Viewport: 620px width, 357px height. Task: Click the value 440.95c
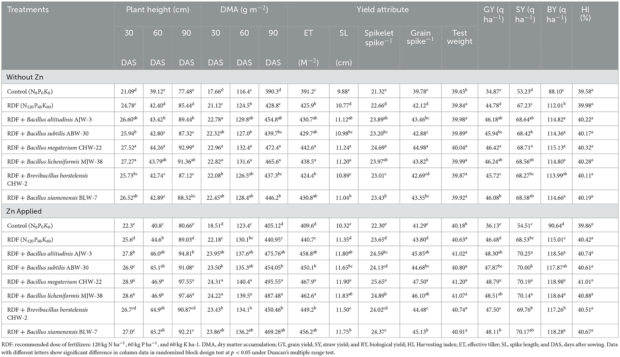pos(273,239)
